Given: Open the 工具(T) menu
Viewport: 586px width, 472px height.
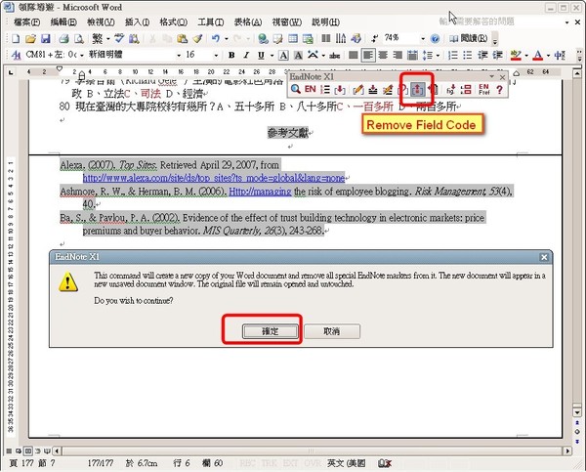Looking at the screenshot, I should pyautogui.click(x=211, y=22).
